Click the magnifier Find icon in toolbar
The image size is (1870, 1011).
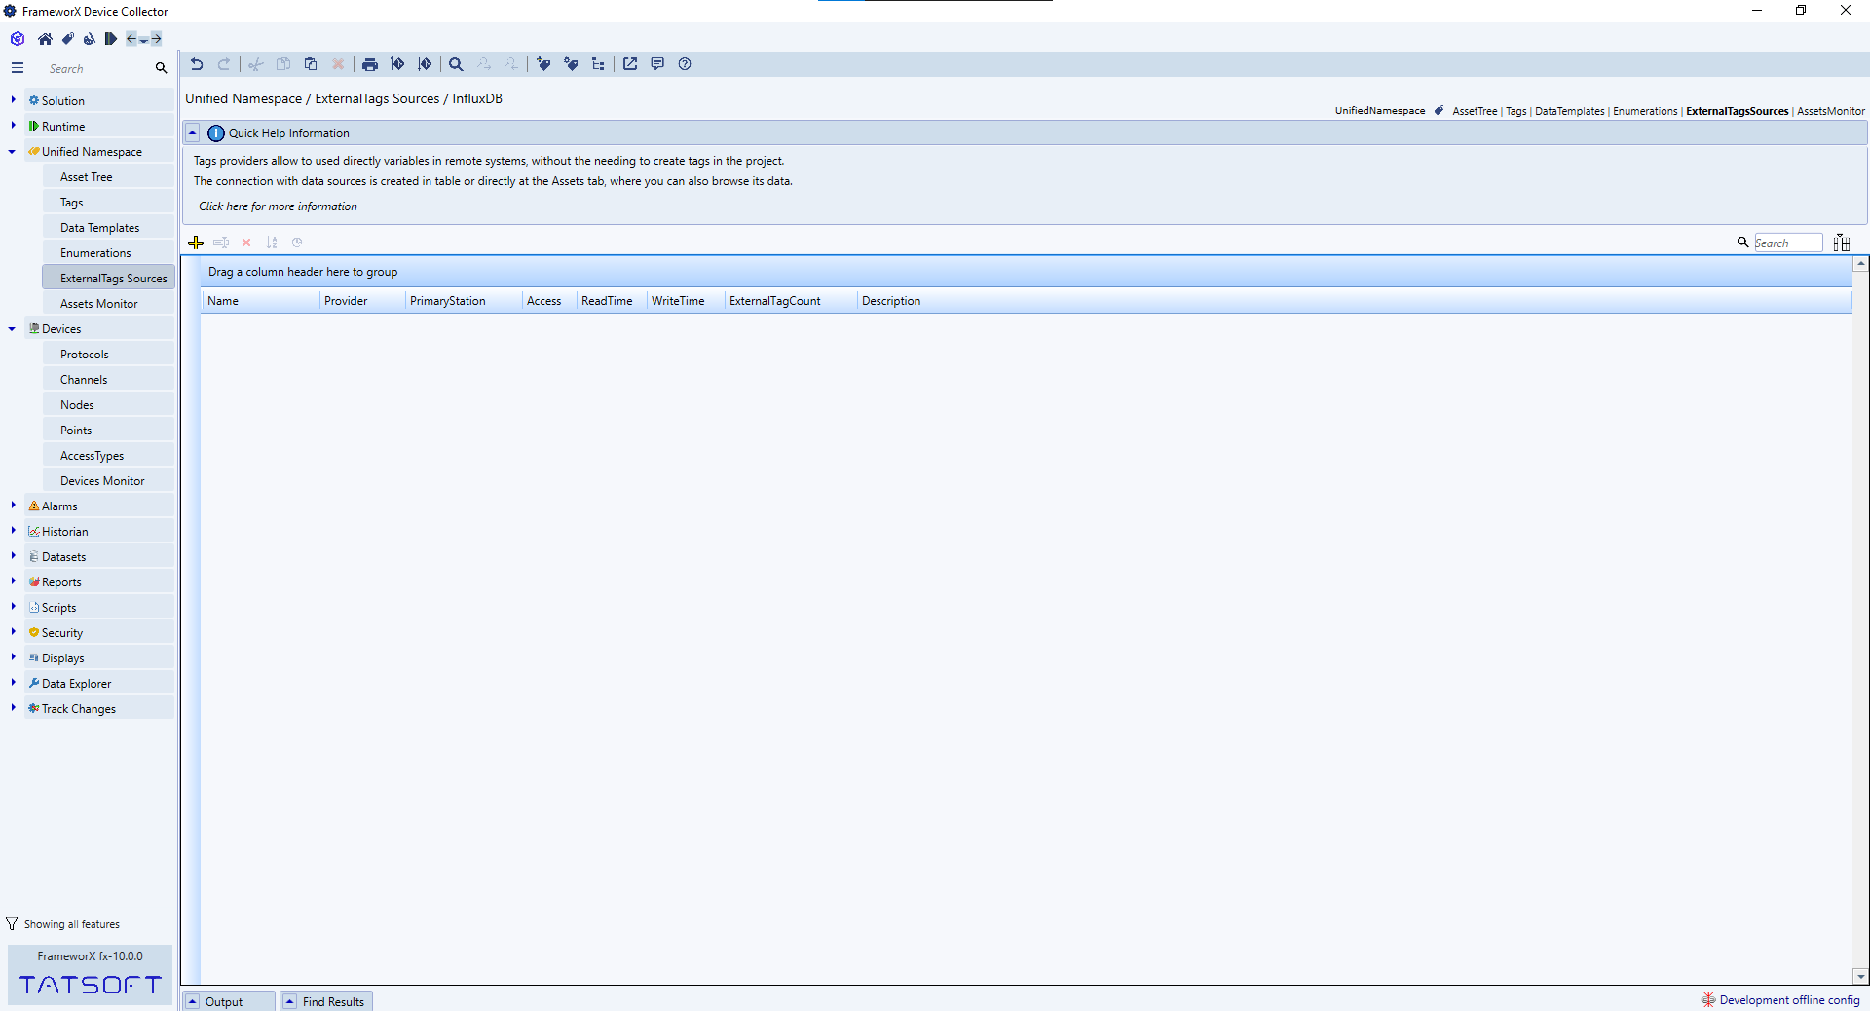(456, 64)
